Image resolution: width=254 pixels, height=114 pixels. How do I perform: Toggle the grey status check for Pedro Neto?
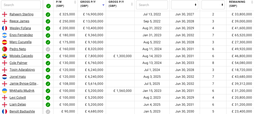coord(48,49)
